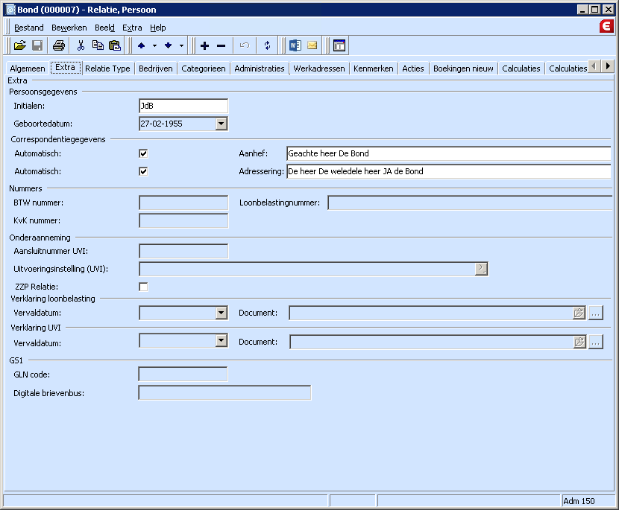Click the Open folder toolbar icon

(19, 45)
